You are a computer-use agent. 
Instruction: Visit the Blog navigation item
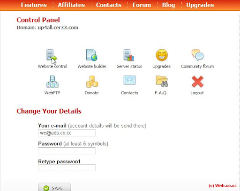[168, 5]
